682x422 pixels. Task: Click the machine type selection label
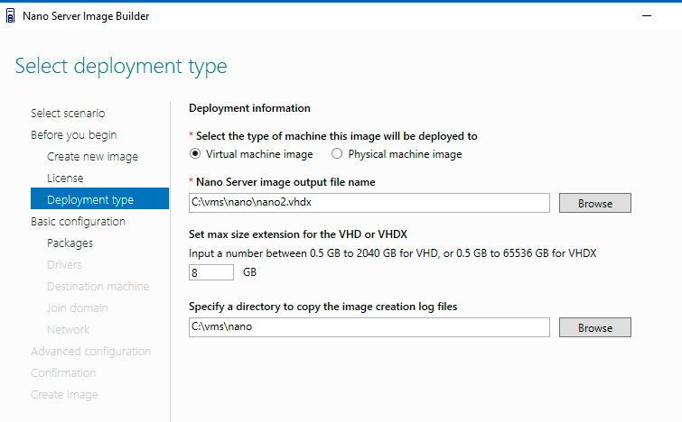pos(337,136)
